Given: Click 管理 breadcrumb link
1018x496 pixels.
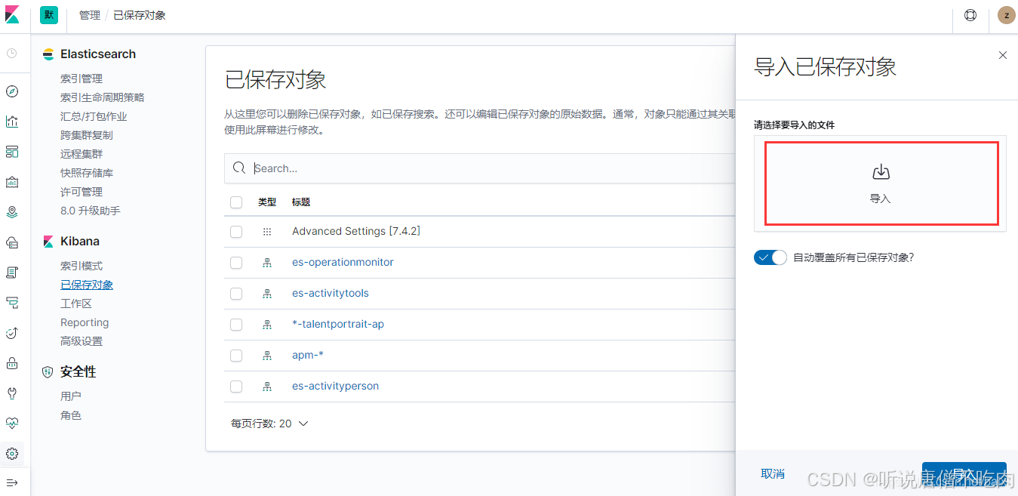Looking at the screenshot, I should click(90, 15).
